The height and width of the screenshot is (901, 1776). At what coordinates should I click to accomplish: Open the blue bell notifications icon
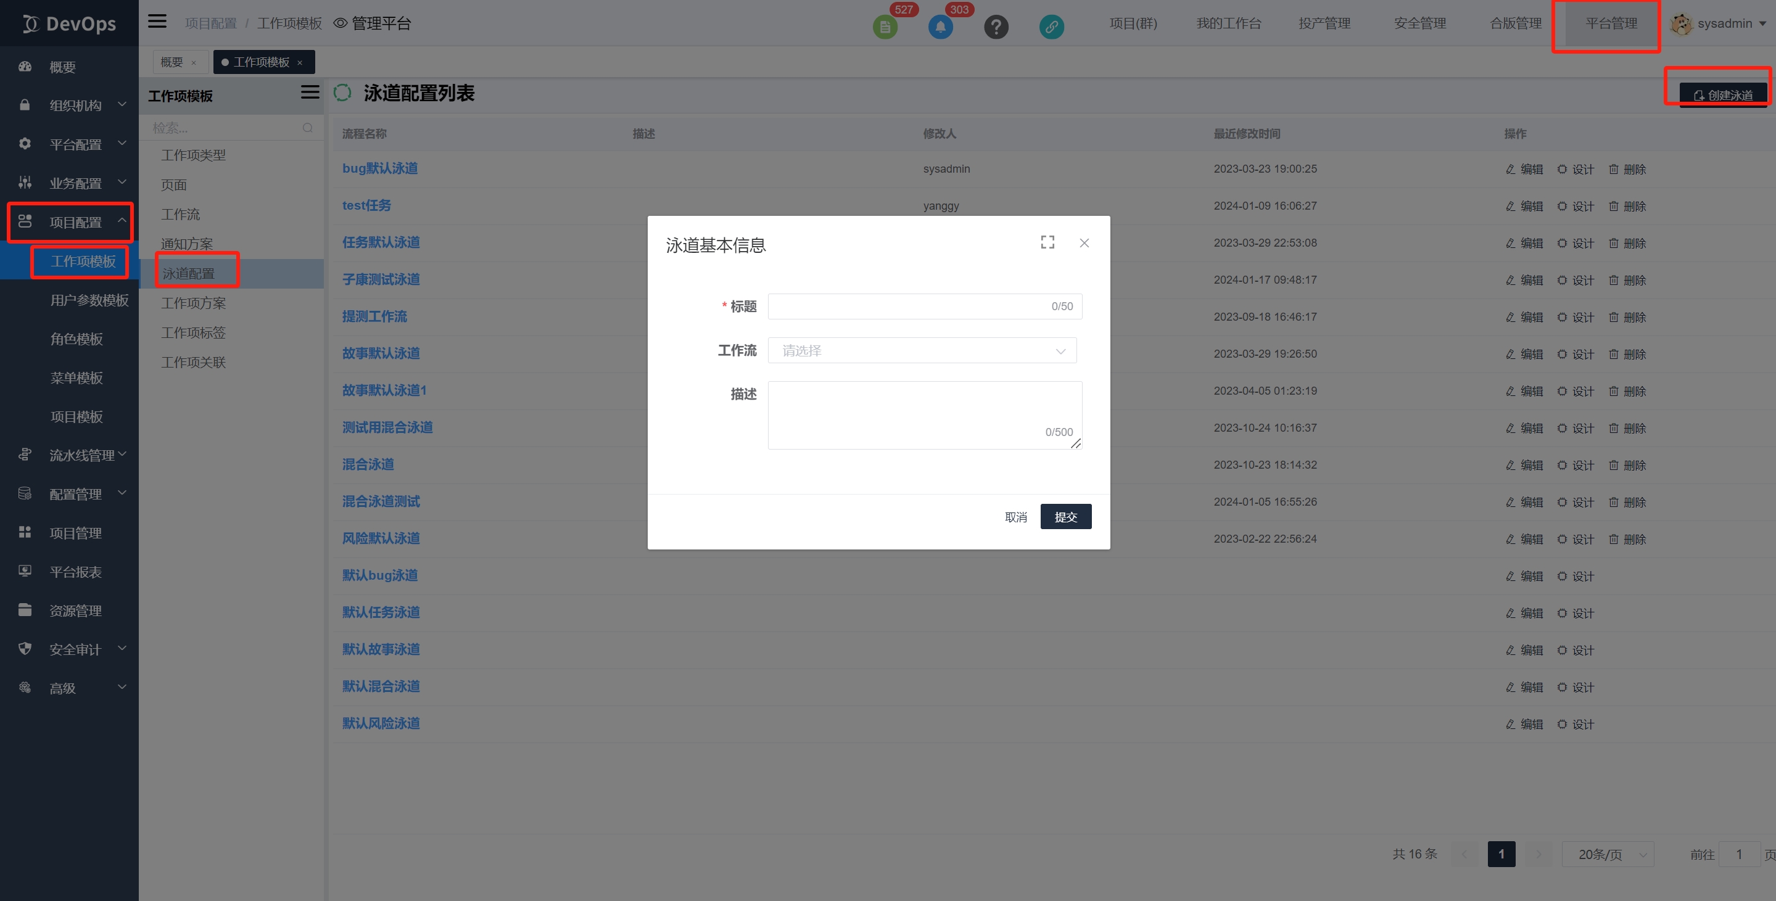(940, 27)
